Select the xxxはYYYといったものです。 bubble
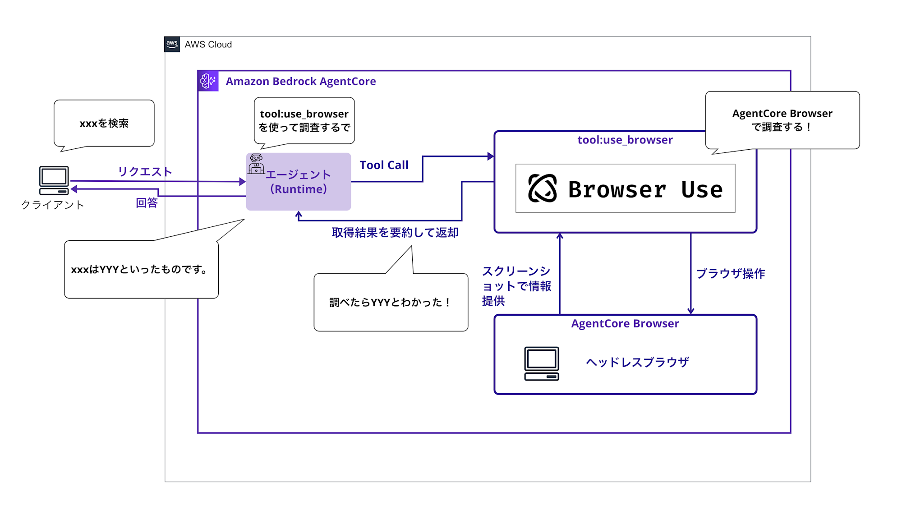 click(142, 269)
